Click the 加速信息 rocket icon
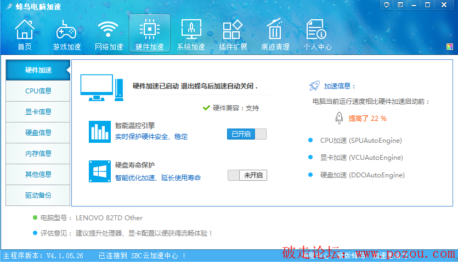 pos(314,86)
